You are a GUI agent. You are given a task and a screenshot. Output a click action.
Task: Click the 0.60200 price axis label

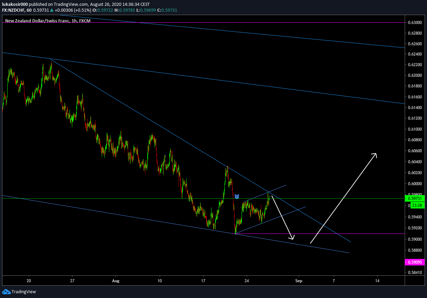click(415, 173)
